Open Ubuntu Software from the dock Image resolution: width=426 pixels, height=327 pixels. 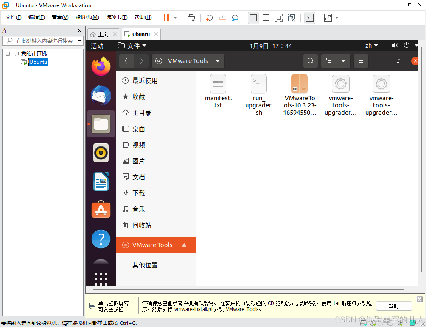[x=101, y=209]
